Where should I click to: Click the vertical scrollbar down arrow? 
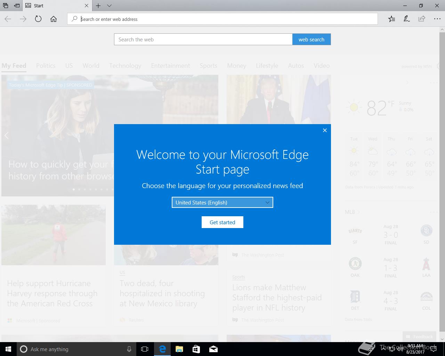coord(442,339)
